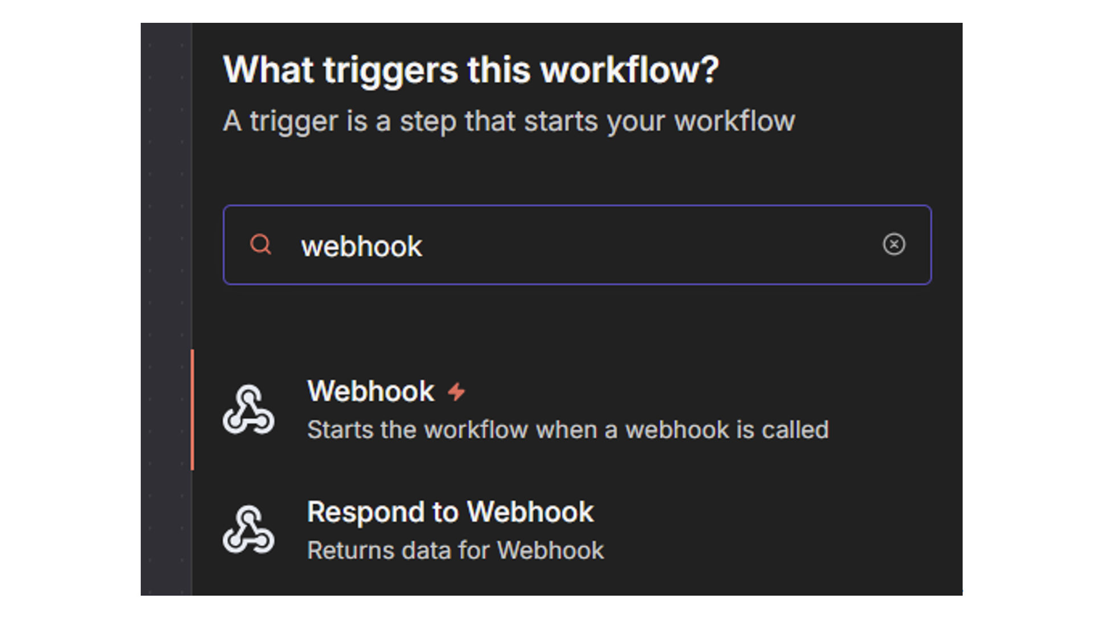Click the 'A trigger is a step' subtitle
This screenshot has height=620, width=1104.
coord(508,121)
